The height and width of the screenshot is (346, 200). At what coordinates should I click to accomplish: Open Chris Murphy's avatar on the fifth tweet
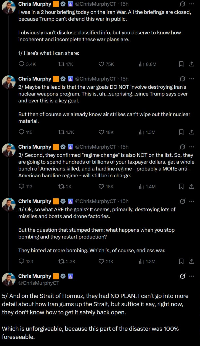tap(9, 280)
